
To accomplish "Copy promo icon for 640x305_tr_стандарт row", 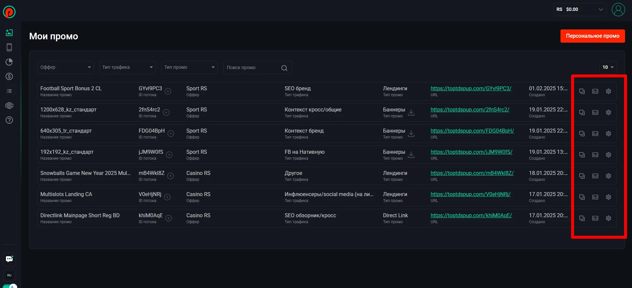I will tap(582, 134).
